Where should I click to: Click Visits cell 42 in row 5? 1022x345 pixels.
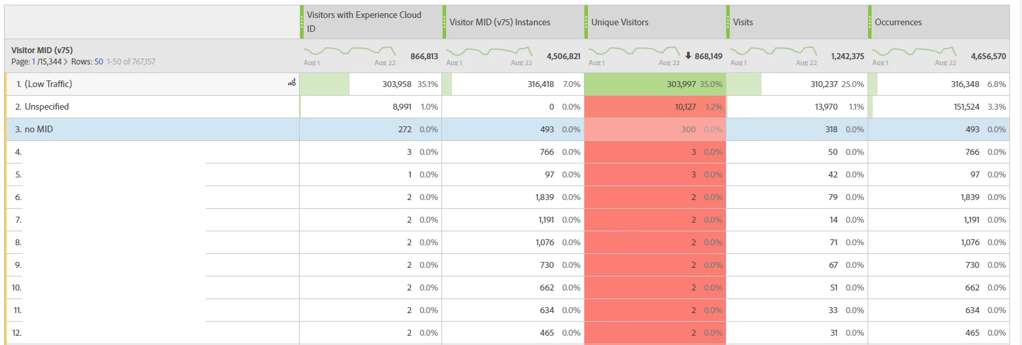798,175
